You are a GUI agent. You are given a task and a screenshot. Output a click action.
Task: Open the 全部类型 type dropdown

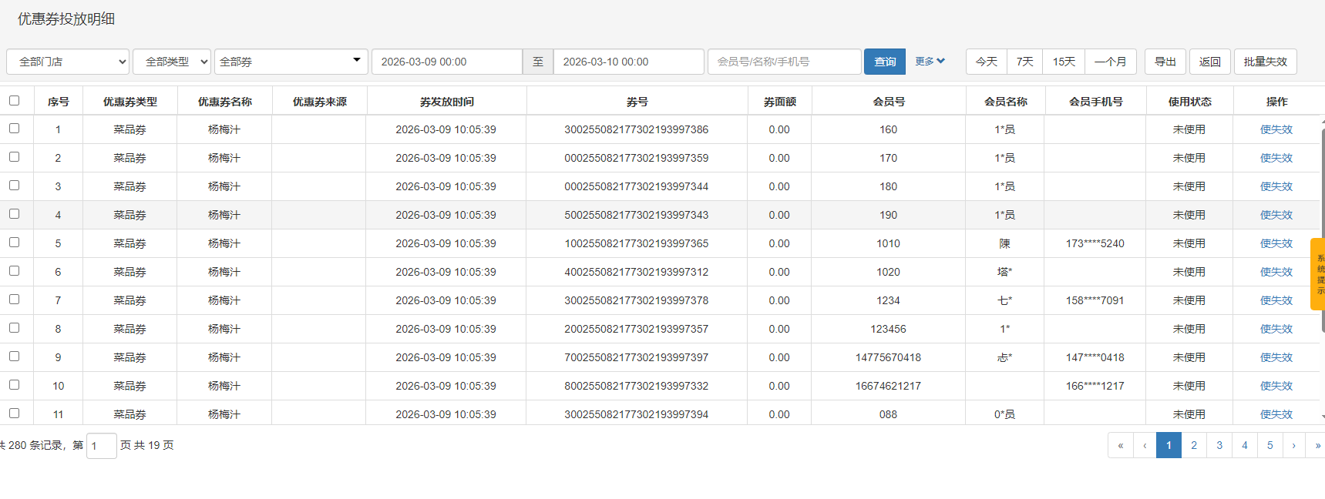[171, 62]
